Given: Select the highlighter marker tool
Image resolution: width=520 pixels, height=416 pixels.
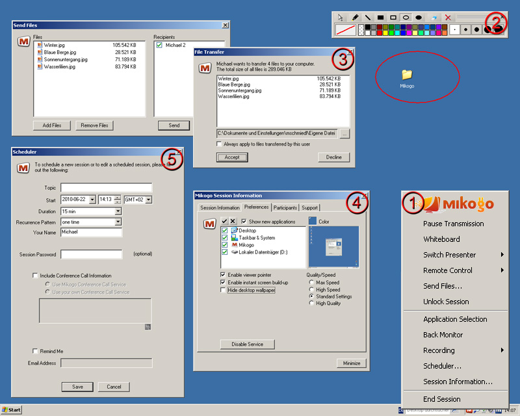Looking at the screenshot, I should pyautogui.click(x=355, y=18).
